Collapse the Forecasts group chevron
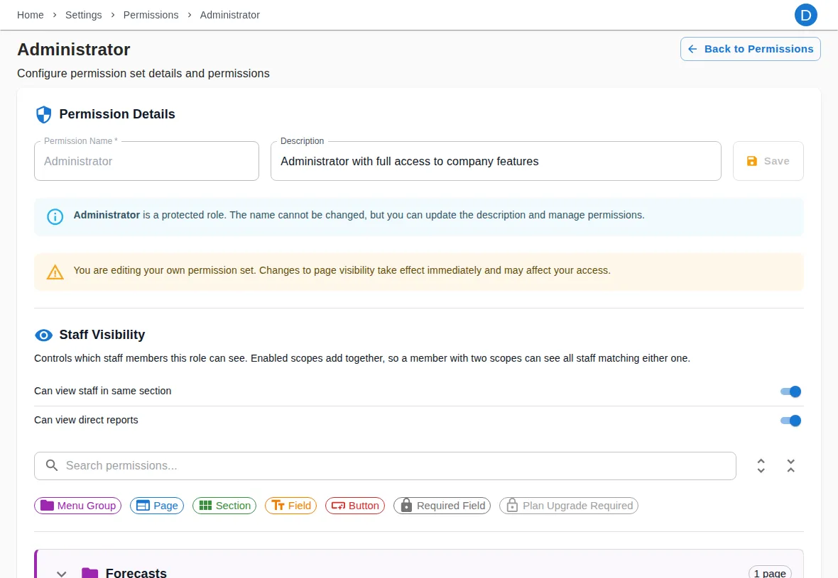This screenshot has height=578, width=838. 62,574
